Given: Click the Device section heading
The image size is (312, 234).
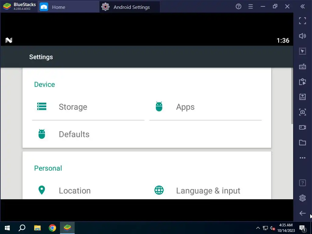Looking at the screenshot, I should 44,84.
